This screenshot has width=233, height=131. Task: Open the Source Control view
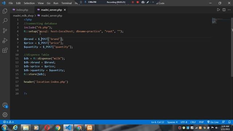coord(5,31)
